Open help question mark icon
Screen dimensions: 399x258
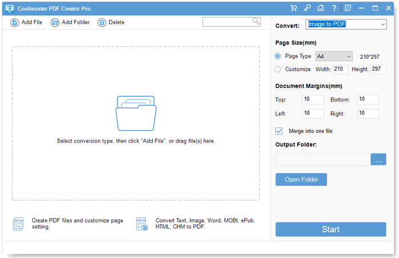334,8
